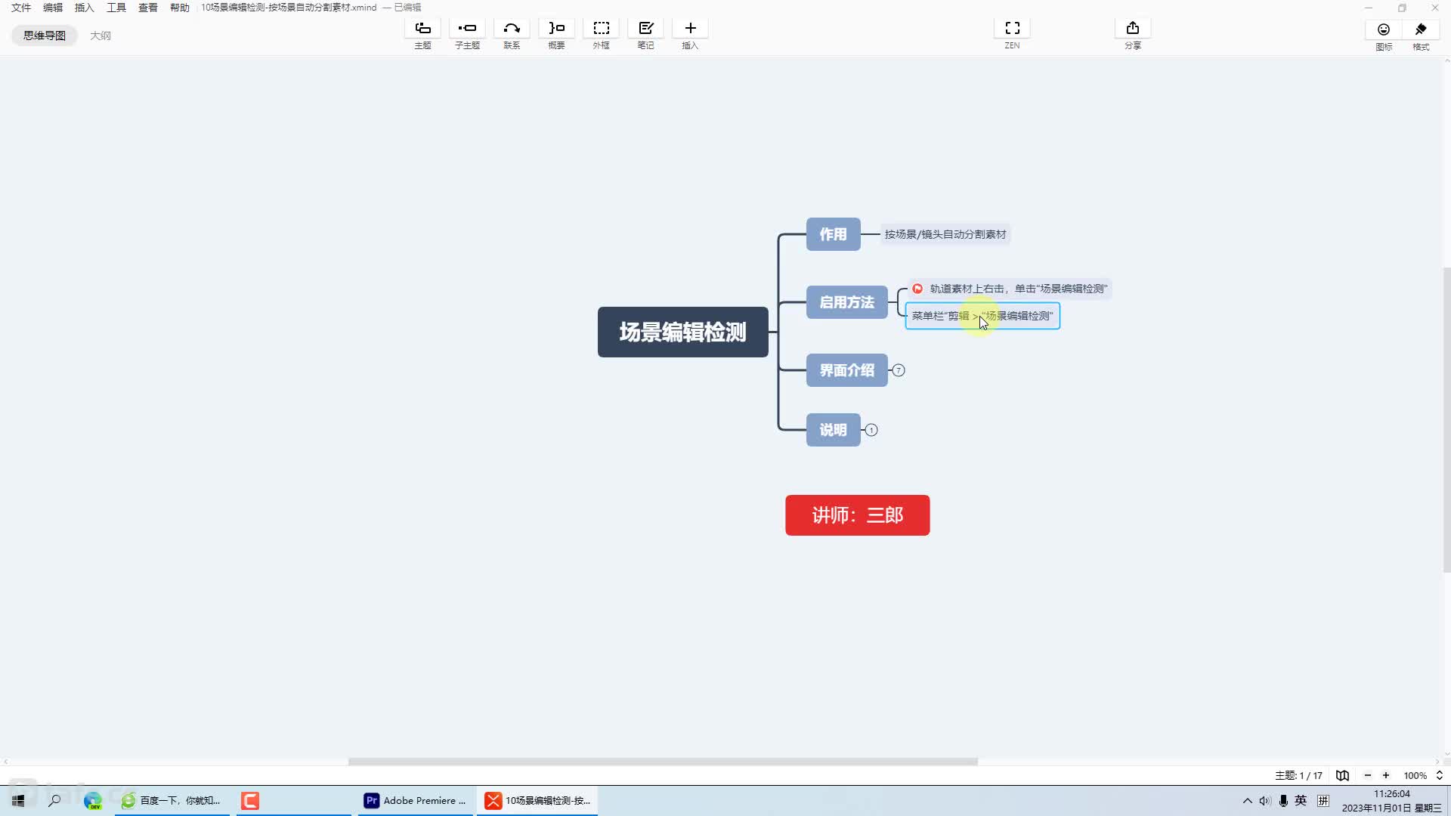Select the central topic 场景编辑检测
The image size is (1451, 816).
pos(682,332)
